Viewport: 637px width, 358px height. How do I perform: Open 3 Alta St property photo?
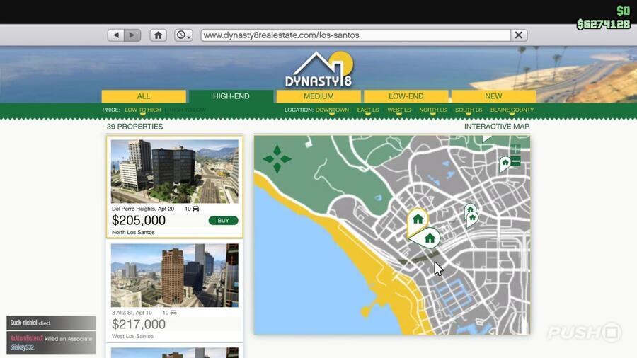click(175, 275)
